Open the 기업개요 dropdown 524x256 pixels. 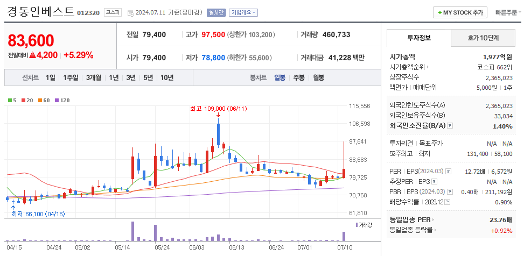pyautogui.click(x=243, y=13)
